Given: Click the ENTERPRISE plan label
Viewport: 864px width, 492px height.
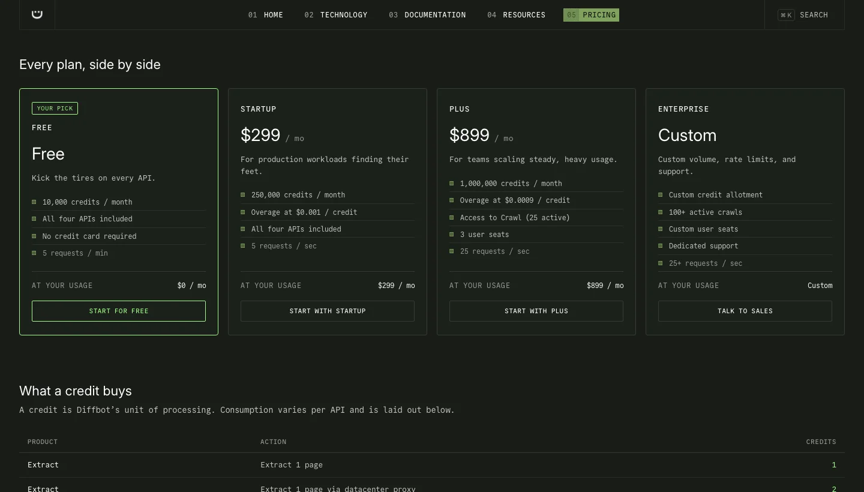Looking at the screenshot, I should (x=683, y=109).
